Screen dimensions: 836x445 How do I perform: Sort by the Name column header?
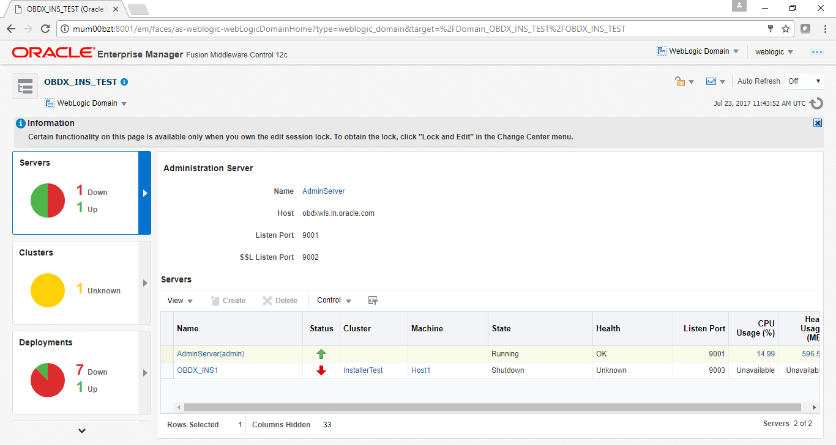pyautogui.click(x=238, y=328)
